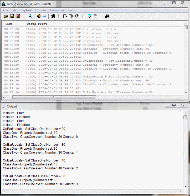
Task: Click the colorful Connect computer icon
Action: pyautogui.click(x=53, y=16)
